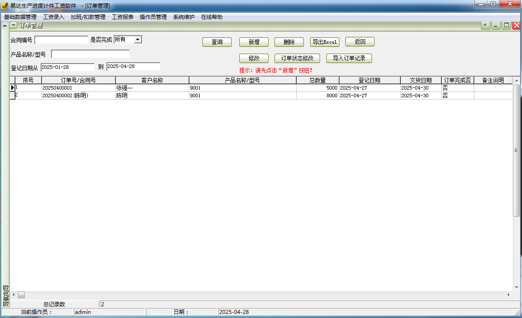Click the 查询 (Query) button
This screenshot has width=522, height=318.
tap(217, 42)
